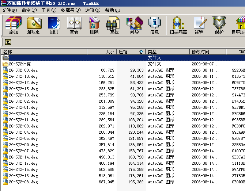Click the Find (查找) binoculars icon
This screenshot has width=245, height=191.
tap(113, 23)
